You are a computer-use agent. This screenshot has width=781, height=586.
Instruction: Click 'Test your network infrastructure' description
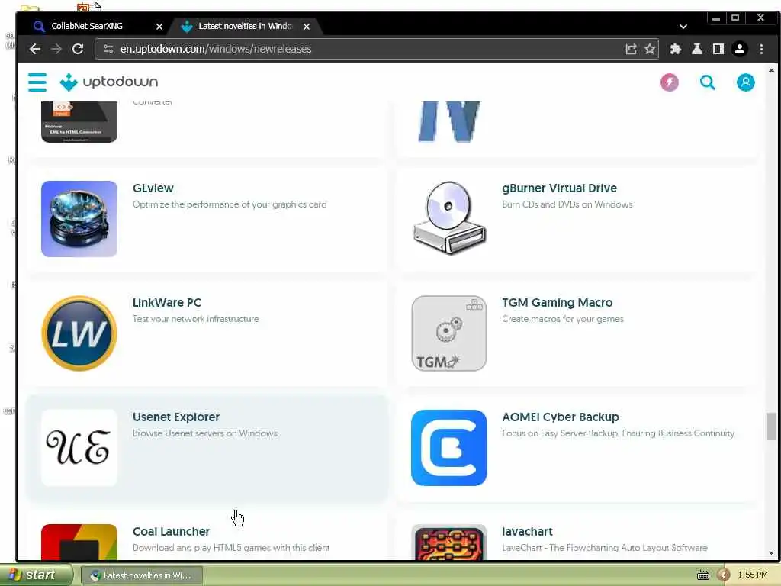click(196, 319)
